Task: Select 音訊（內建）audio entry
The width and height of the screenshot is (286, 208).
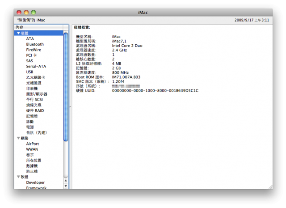Action: (x=37, y=132)
